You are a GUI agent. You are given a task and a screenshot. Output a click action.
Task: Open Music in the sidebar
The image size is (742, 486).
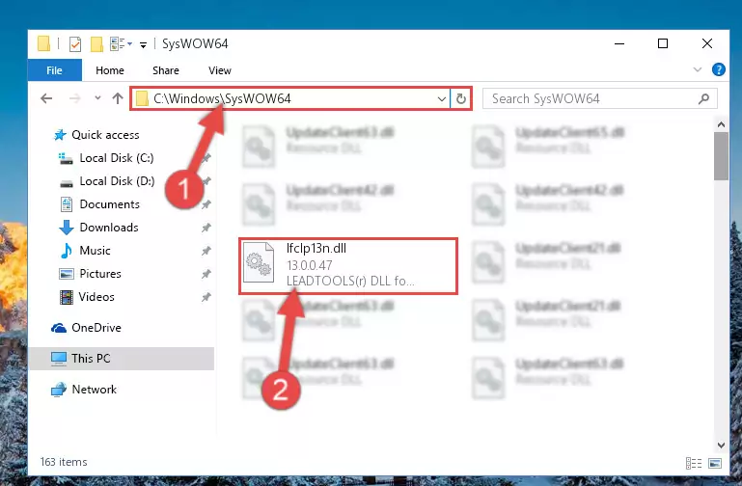click(x=95, y=251)
